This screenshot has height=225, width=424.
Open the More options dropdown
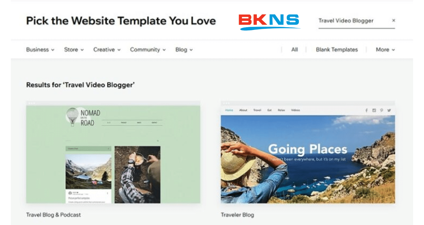[385, 50]
